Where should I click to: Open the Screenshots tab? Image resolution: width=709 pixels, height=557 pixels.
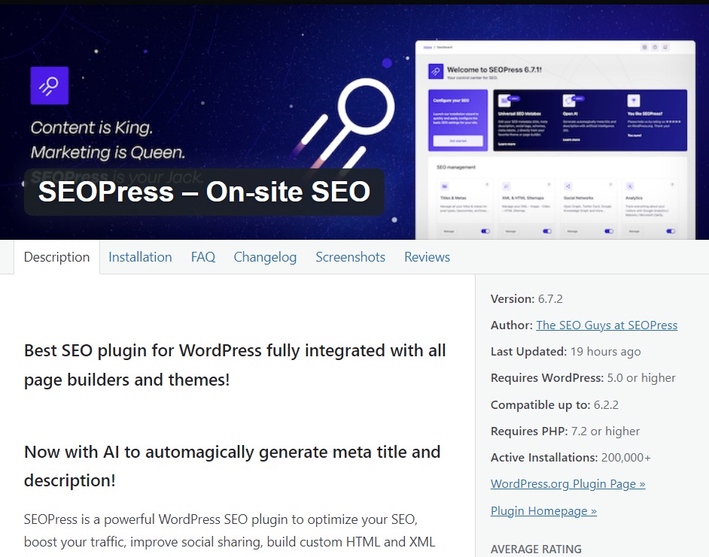[x=351, y=257]
